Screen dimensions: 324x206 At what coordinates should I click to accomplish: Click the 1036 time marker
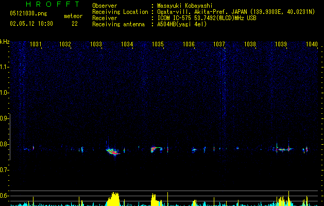pos(189,44)
